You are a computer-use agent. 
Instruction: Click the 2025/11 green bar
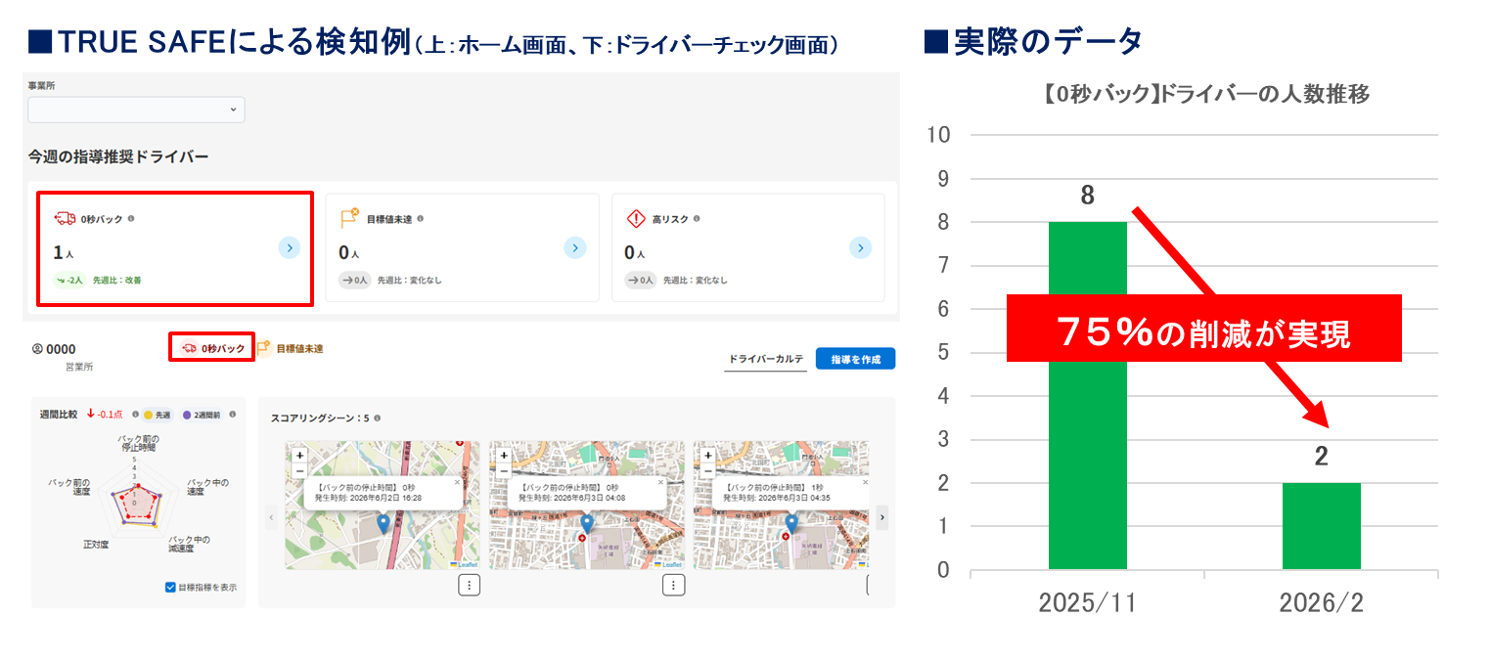1087,395
